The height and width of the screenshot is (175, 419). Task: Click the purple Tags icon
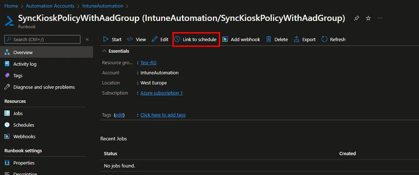point(7,75)
